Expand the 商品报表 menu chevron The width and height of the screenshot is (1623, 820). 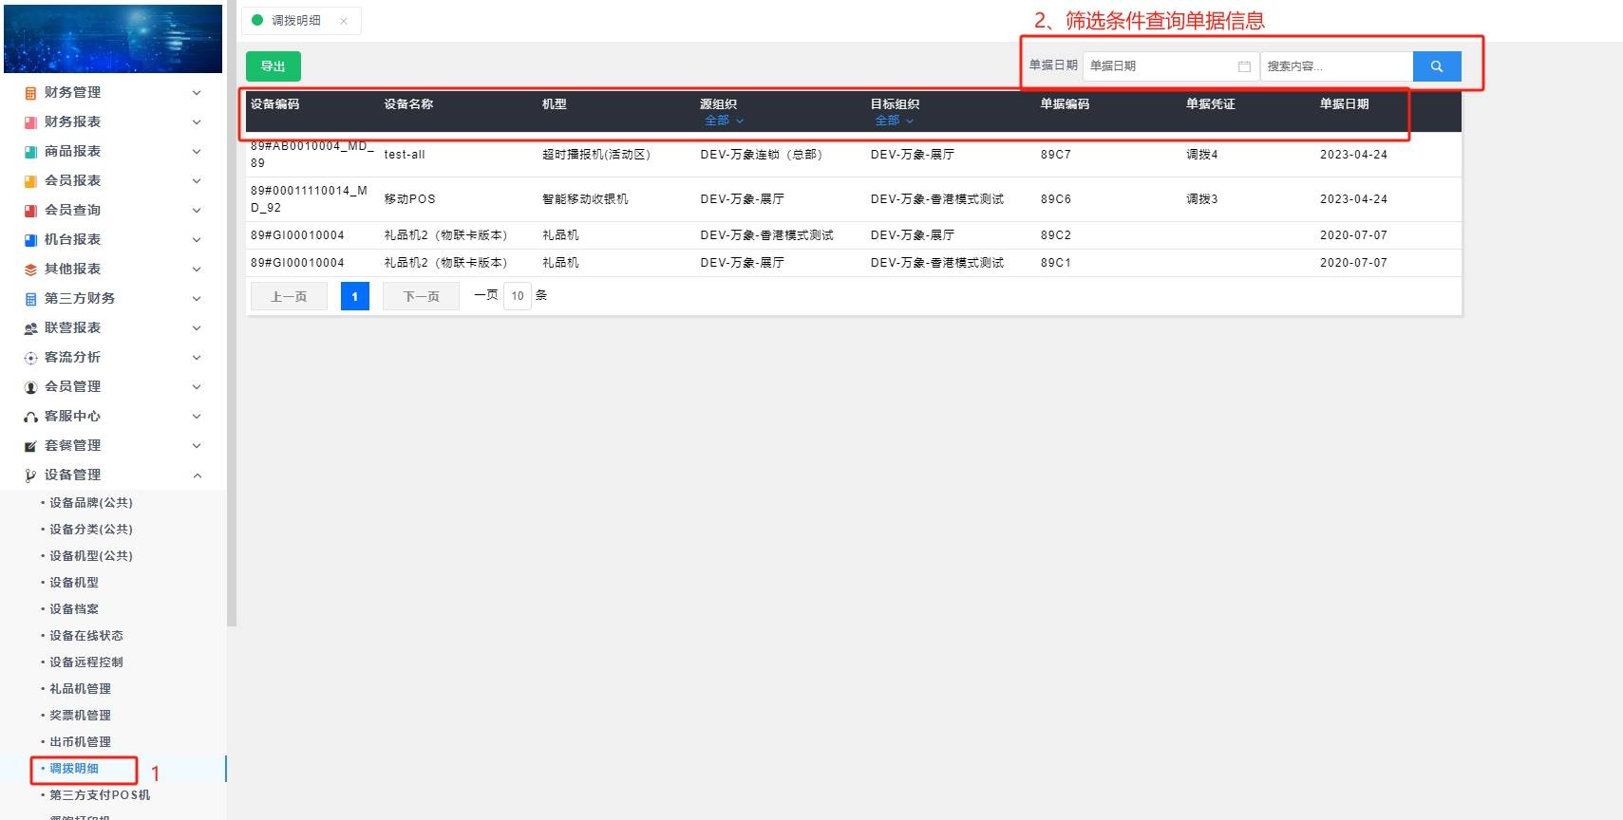coord(197,152)
